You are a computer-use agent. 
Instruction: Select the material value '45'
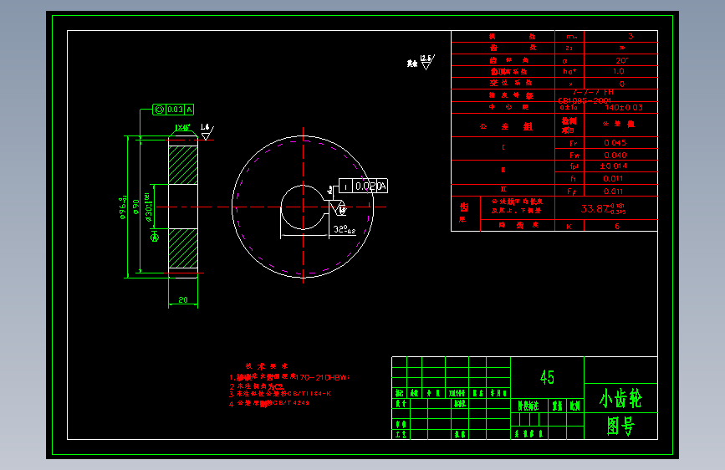tap(547, 377)
